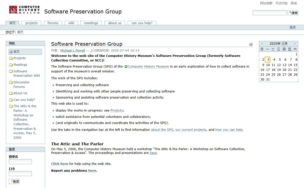Screen dimensions: 304x188
Task: Click the print page icon
Action: [251, 44]
